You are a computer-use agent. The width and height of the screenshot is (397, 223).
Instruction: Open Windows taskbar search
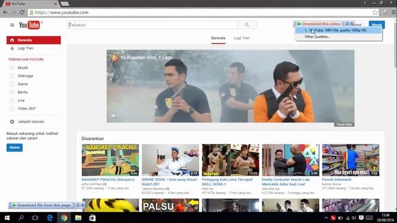click(21, 217)
